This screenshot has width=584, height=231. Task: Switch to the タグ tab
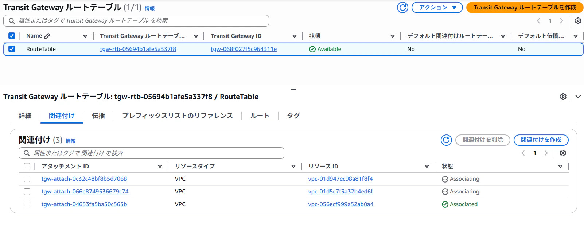(x=293, y=115)
